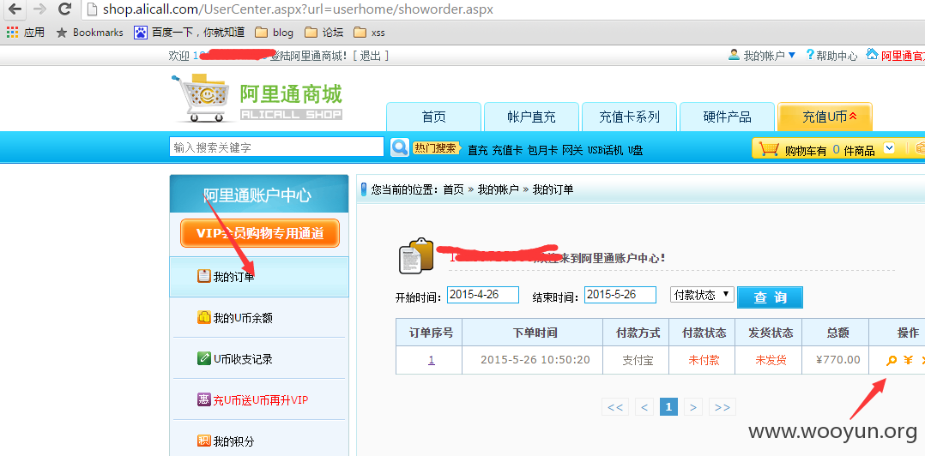Open the 充值U币 tab

(x=825, y=117)
